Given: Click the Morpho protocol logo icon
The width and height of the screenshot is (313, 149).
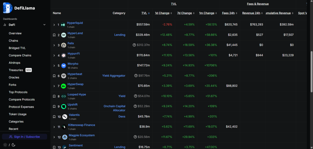Looking at the screenshot, I should (x=64, y=65).
